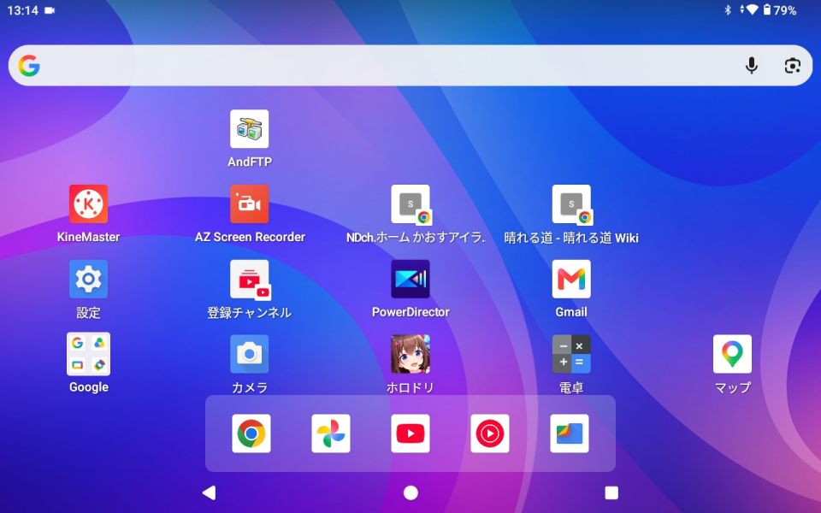Tap the recent apps square button
The height and width of the screenshot is (513, 821).
(611, 492)
